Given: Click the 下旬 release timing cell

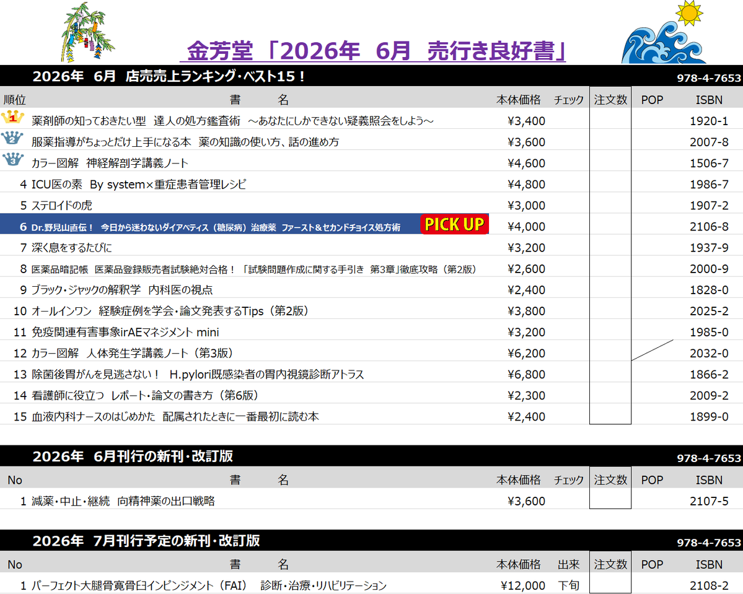Looking at the screenshot, I should 569,585.
